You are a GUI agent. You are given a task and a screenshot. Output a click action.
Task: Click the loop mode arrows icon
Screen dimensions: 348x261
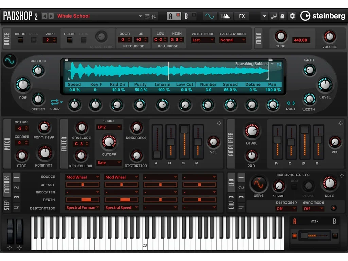click(55, 102)
